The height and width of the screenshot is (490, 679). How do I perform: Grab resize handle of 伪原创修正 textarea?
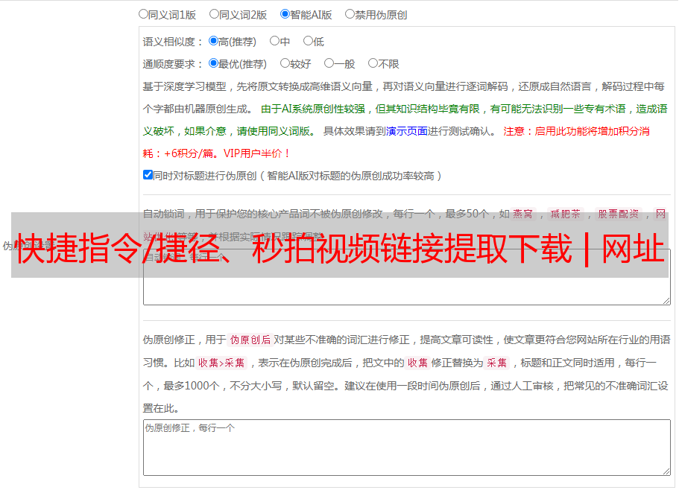[666, 471]
